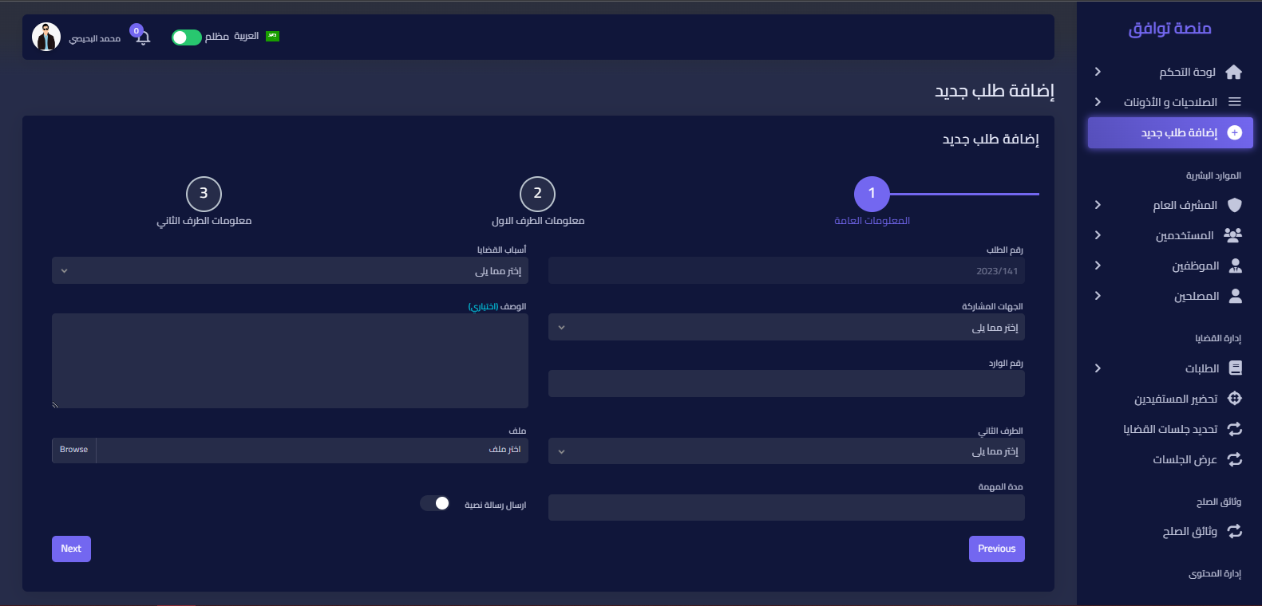1262x606 pixels.
Task: Open the الطرف الثاني dropdown
Action: [786, 451]
